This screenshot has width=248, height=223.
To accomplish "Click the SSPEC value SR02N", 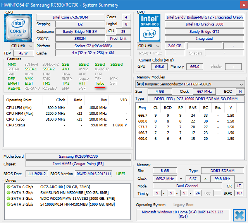I will 80,39.
